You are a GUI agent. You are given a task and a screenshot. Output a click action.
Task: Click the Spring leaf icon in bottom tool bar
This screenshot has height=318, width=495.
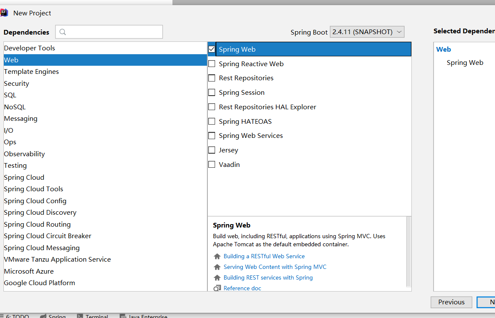click(43, 316)
